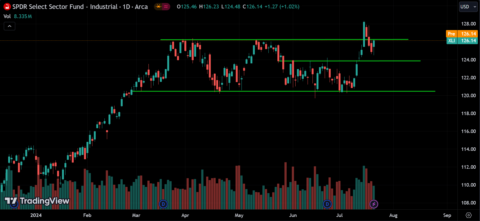This screenshot has width=480, height=221.
Task: Open the late June dividend marker
Action: (x=327, y=204)
